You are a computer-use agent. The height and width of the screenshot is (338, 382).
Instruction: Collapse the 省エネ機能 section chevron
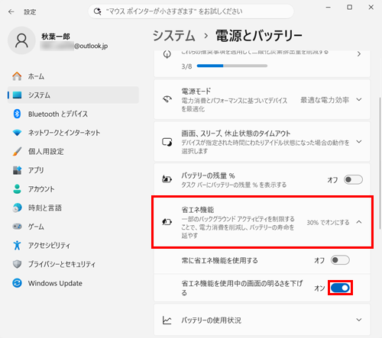pos(359,222)
